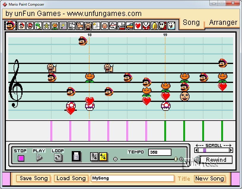The height and width of the screenshot is (189, 242).
Task: Click the Rewind button
Action: pyautogui.click(x=216, y=160)
